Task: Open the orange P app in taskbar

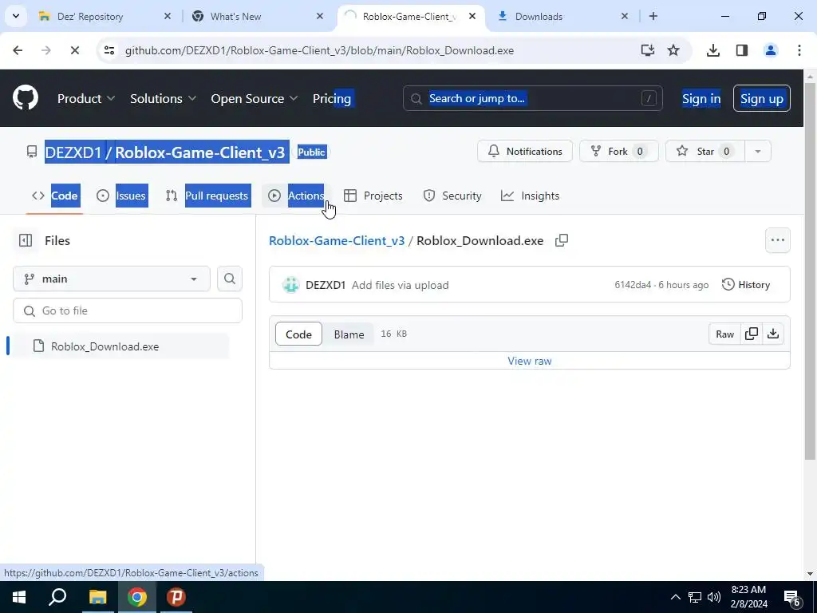Action: pyautogui.click(x=176, y=597)
